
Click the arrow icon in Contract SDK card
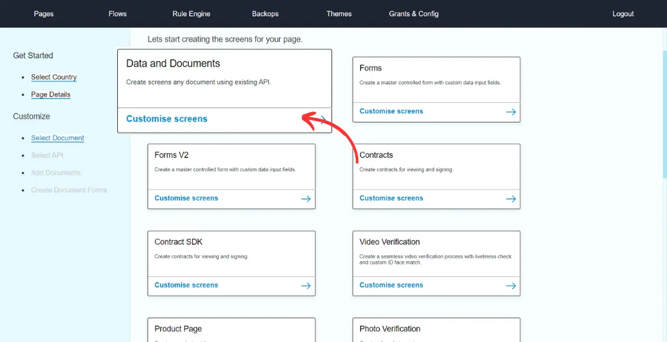[306, 286]
